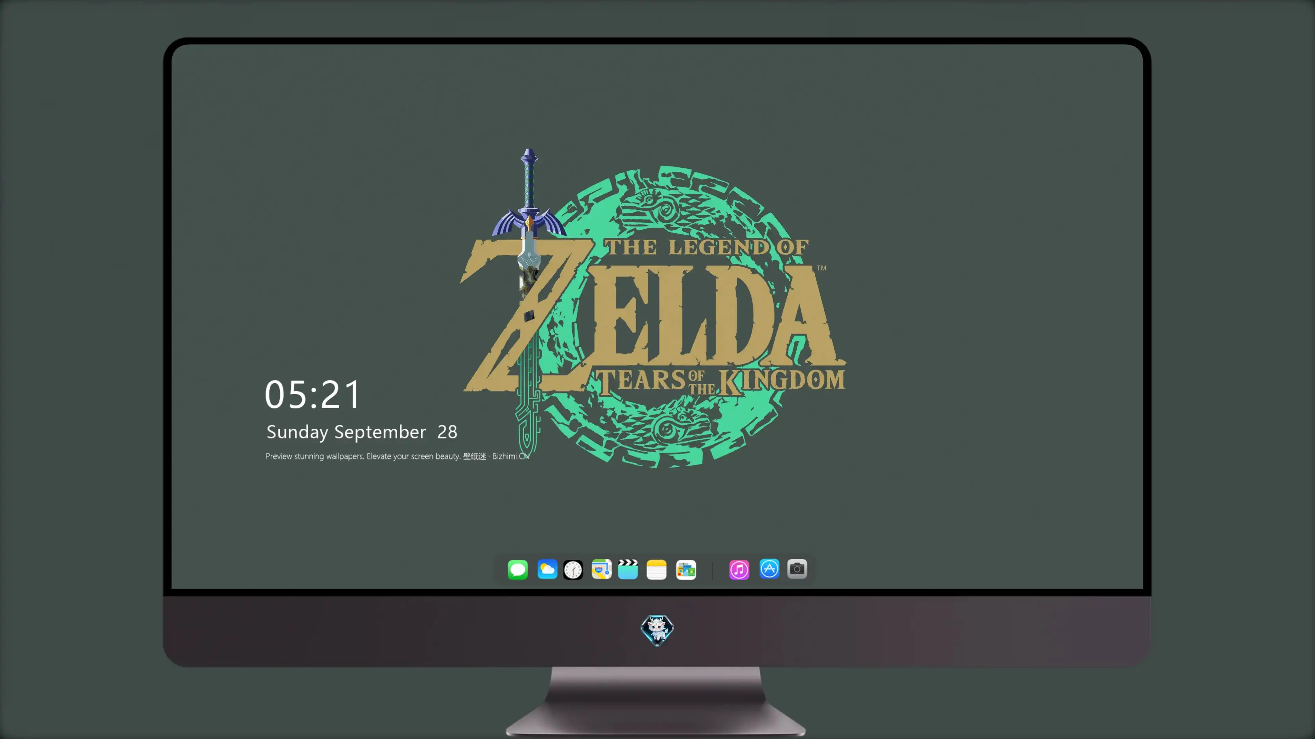Launch the Clock app from the dock
The image size is (1315, 739).
(573, 570)
